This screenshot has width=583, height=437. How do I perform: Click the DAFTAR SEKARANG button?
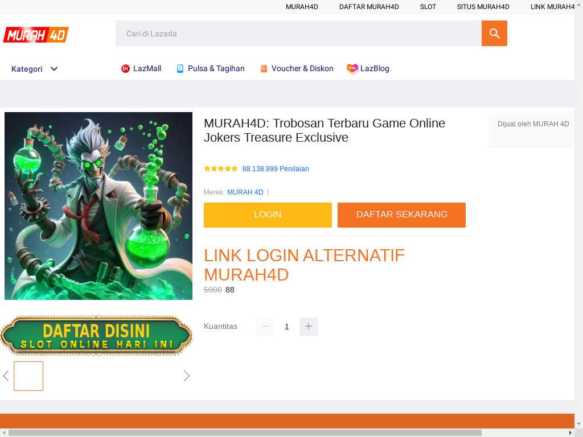pos(401,215)
